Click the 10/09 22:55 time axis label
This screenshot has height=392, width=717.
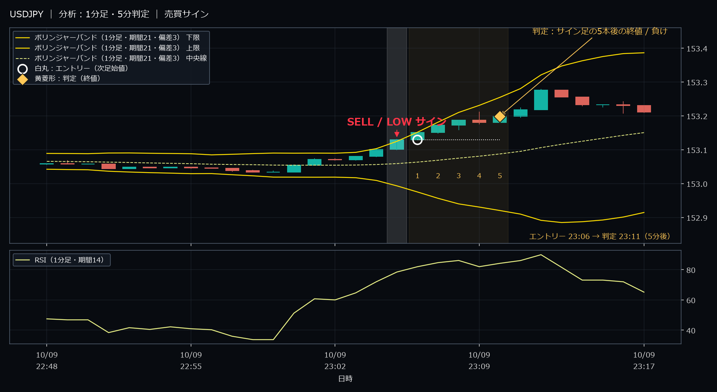pos(191,361)
